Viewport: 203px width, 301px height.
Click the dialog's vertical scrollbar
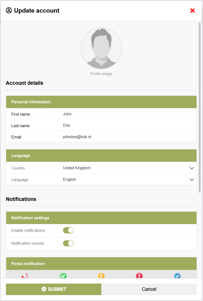tap(200, 107)
